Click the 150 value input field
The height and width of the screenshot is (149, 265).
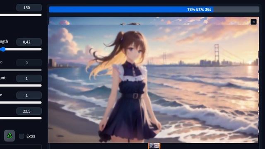click(29, 8)
